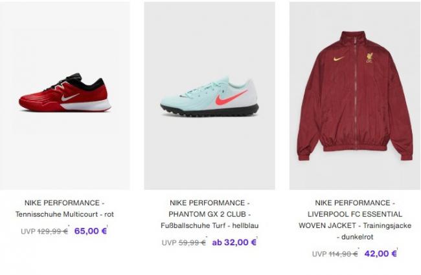421x275 pixels.
Task: Click NIKE PERFORMANCE brand above the tennis shoe title
Action: (64, 203)
